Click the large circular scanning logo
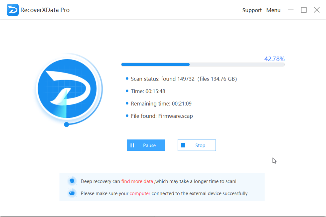 coord(67,89)
